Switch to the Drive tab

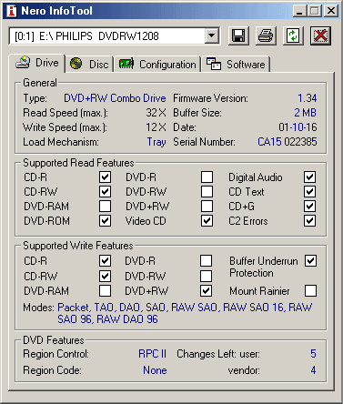click(x=37, y=63)
